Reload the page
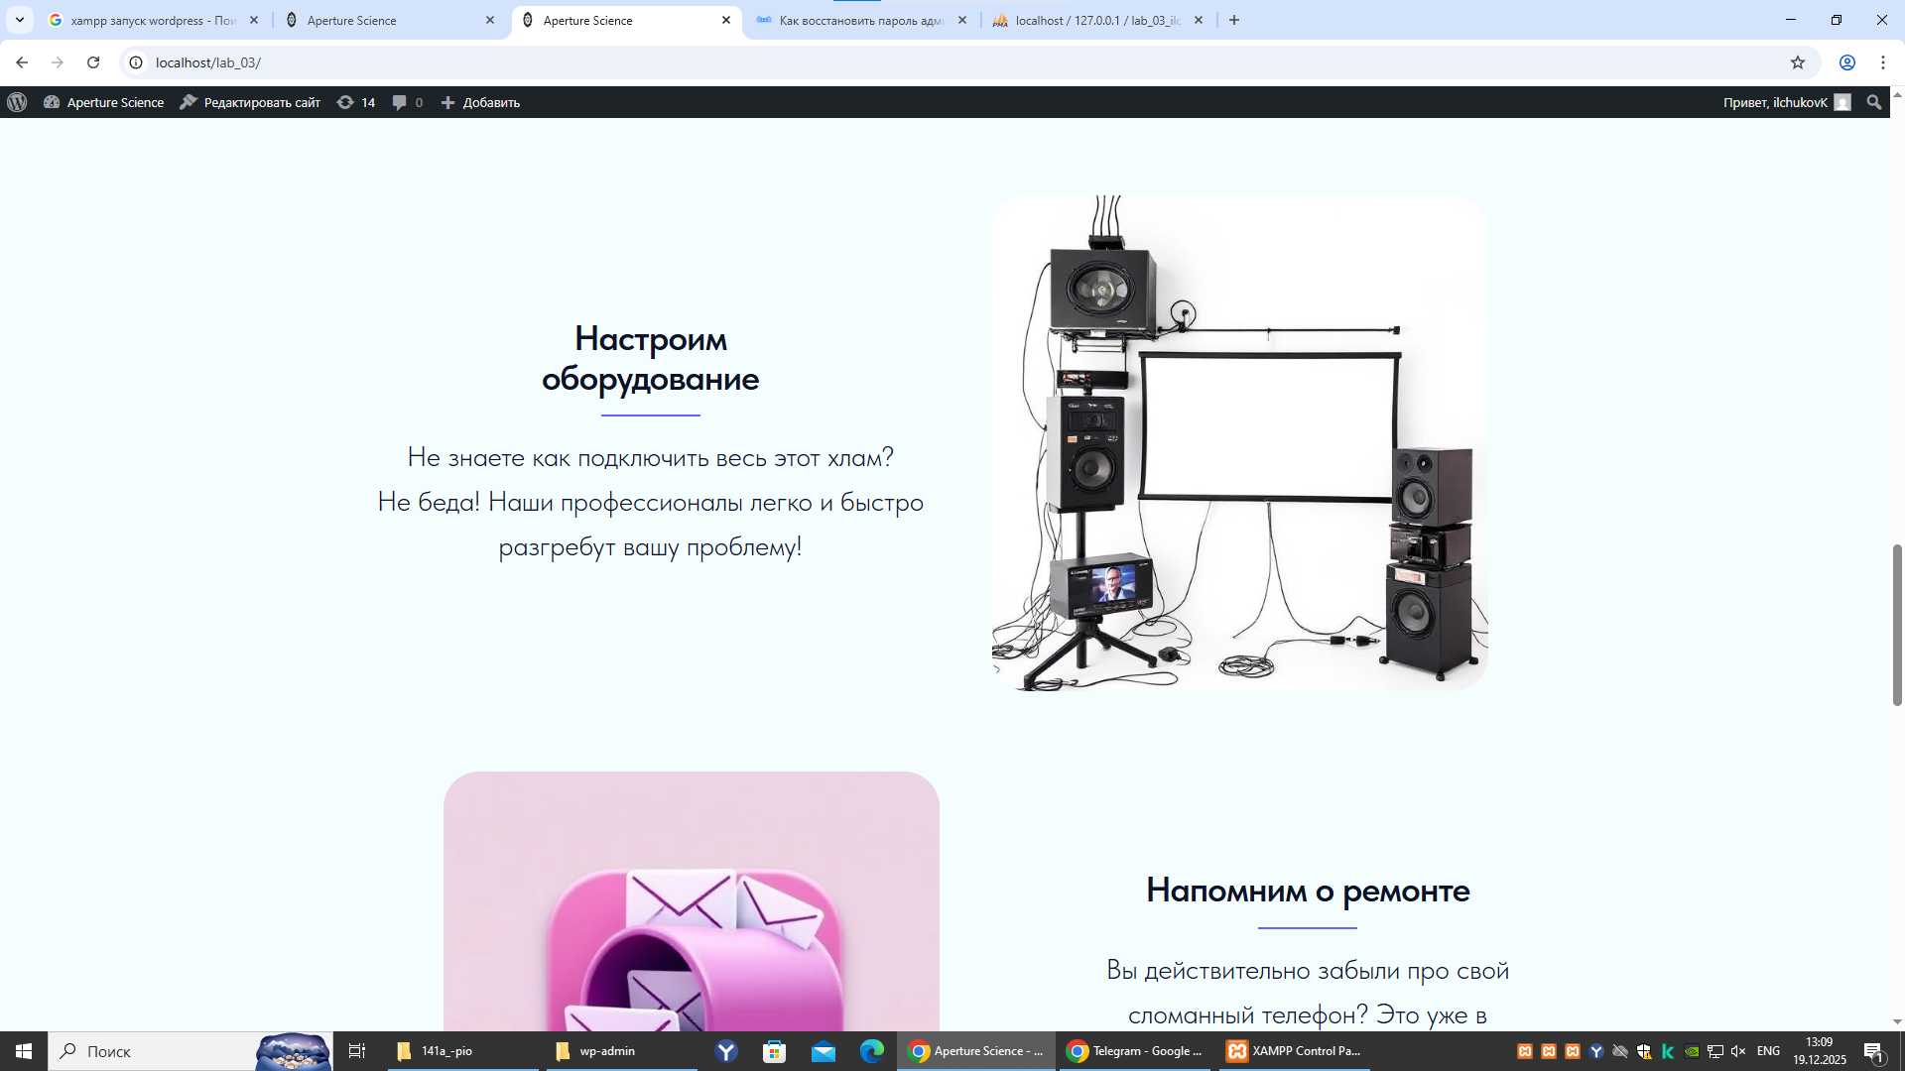This screenshot has height=1071, width=1905. click(93, 62)
